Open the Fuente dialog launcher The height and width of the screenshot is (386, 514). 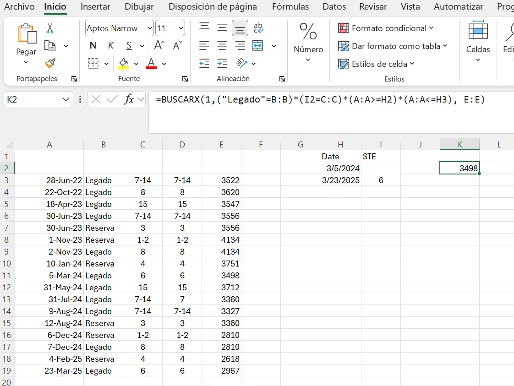click(185, 79)
